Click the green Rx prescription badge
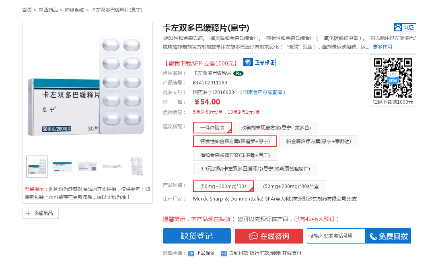This screenshot has width=434, height=258. pos(239,73)
